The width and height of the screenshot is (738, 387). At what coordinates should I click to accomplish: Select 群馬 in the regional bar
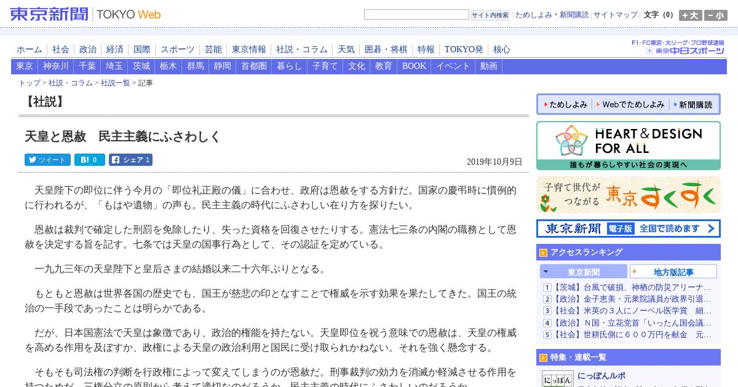[196, 66]
